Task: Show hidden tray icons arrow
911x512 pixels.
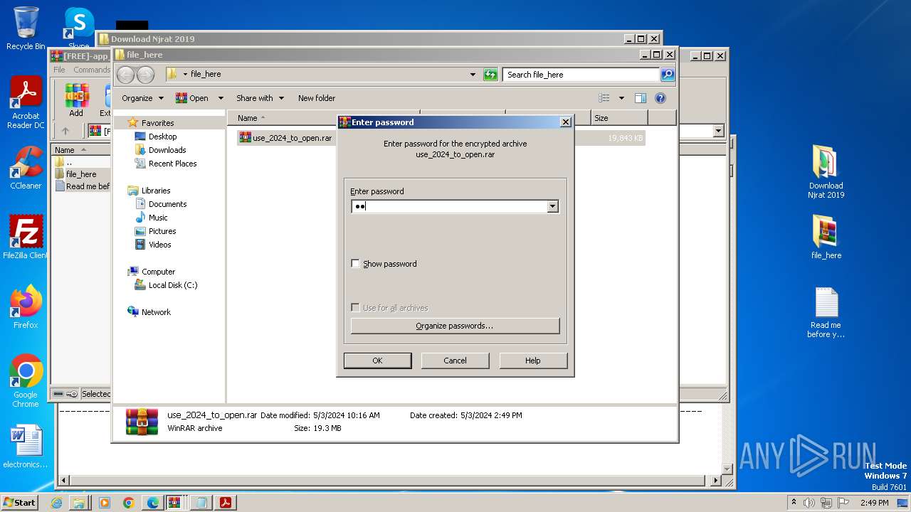Action: (794, 503)
